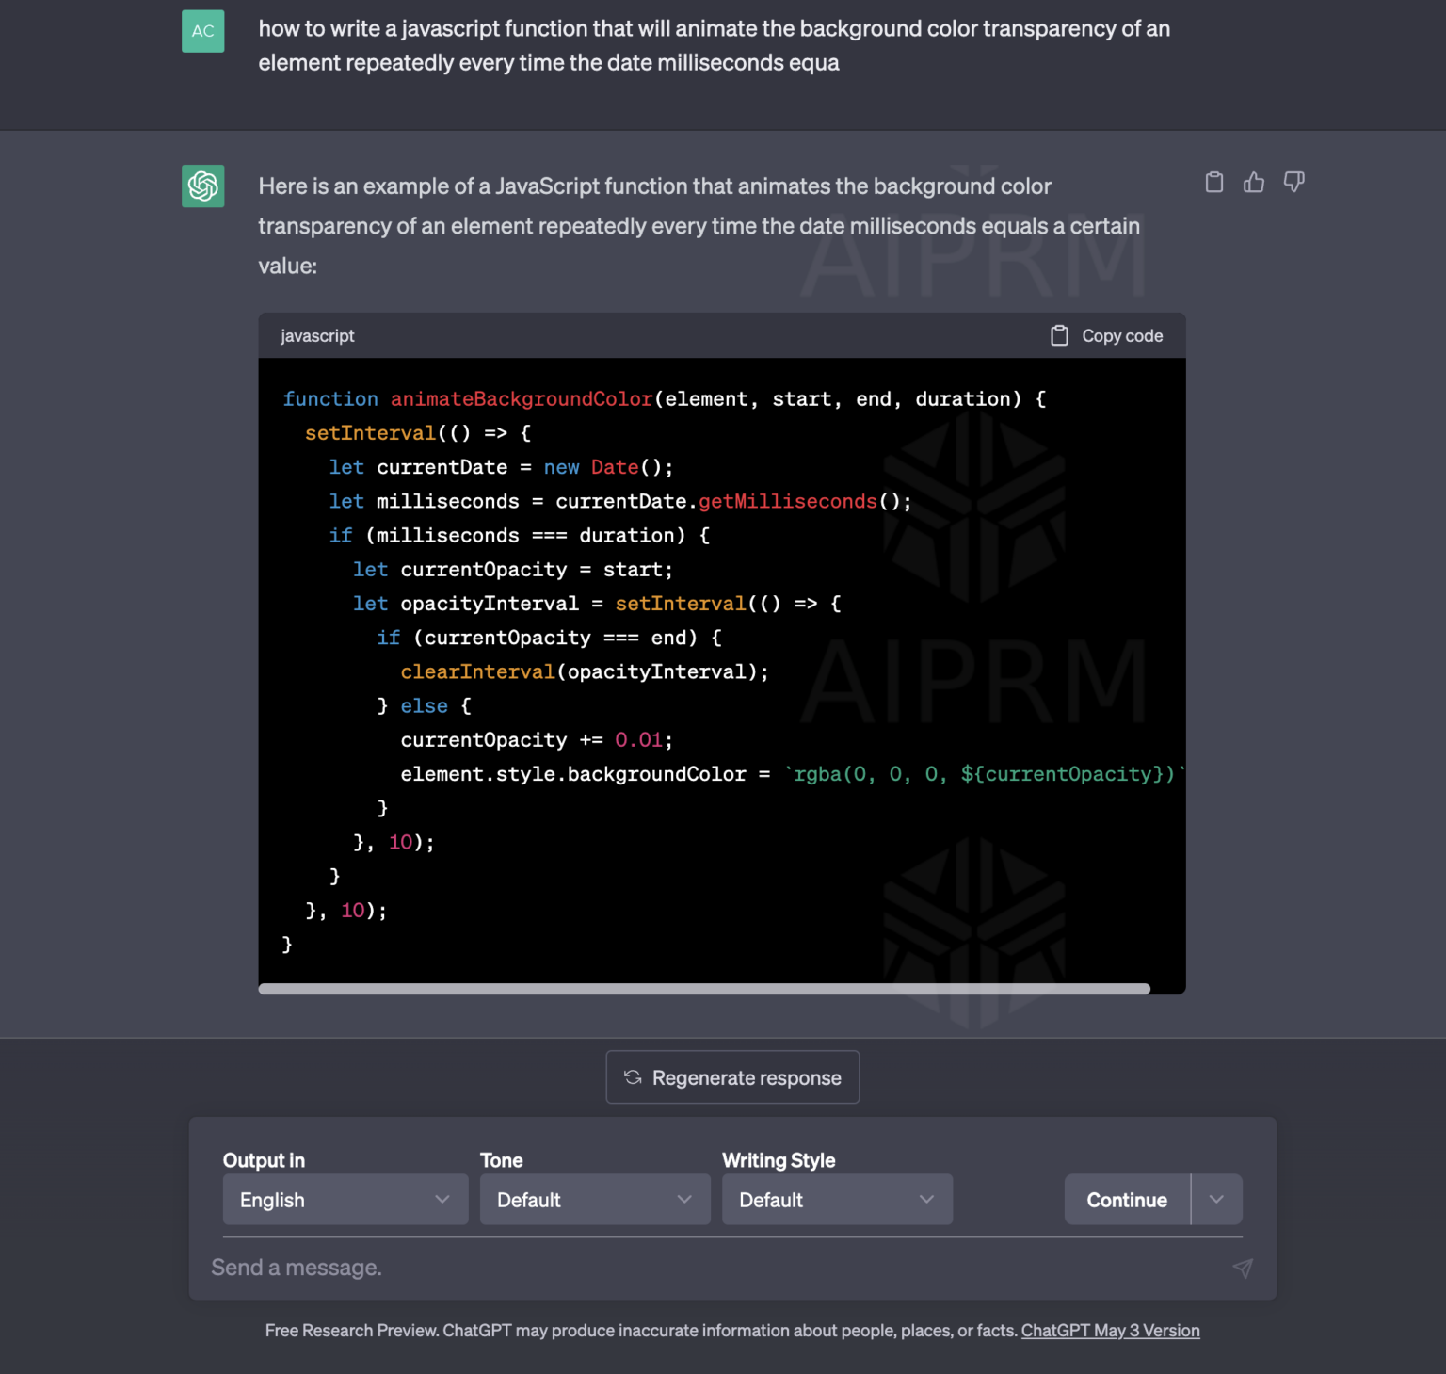Click the clearInterval(opacityInterval) line
Image resolution: width=1446 pixels, height=1374 pixels.
[x=585, y=672]
